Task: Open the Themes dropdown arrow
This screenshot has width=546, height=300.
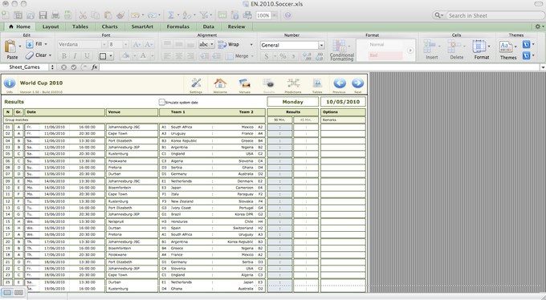Action: [515, 47]
